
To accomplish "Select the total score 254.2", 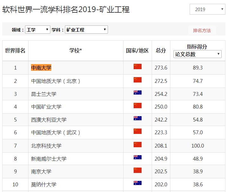I will tap(161, 94).
